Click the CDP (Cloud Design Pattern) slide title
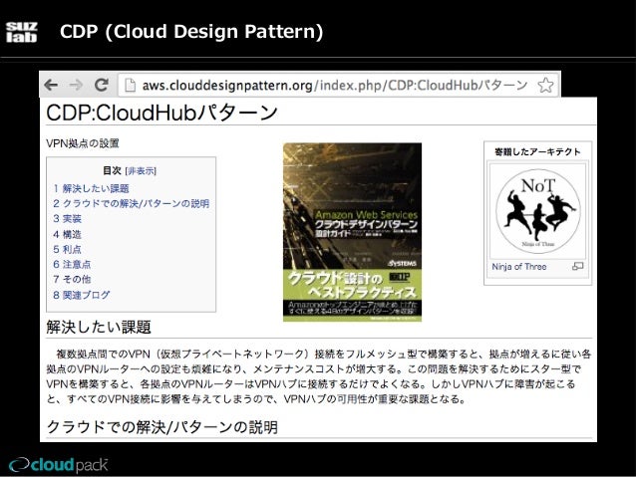636x477 pixels. (191, 32)
